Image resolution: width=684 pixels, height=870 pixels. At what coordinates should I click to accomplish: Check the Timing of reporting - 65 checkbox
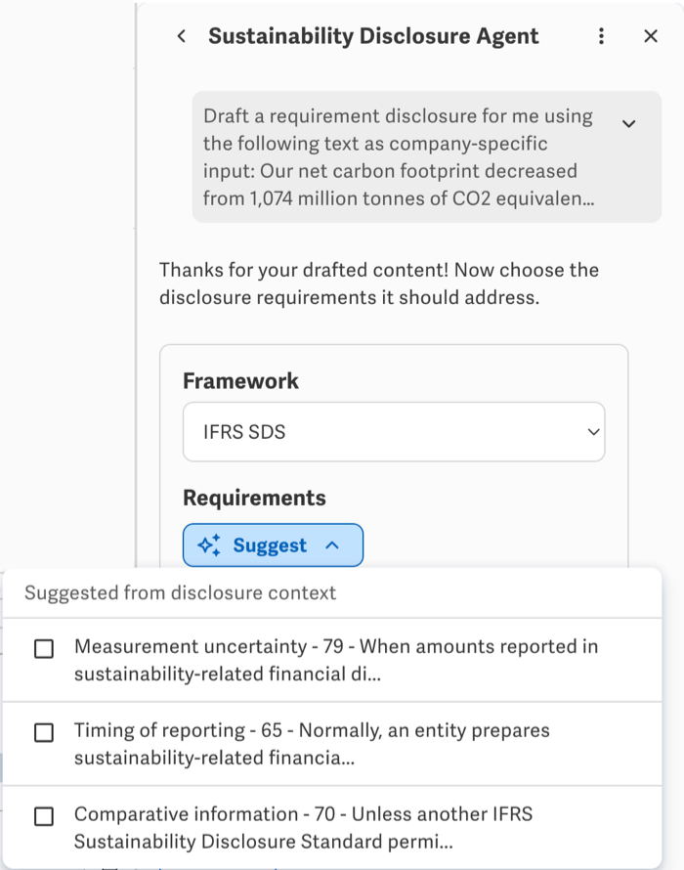[44, 732]
